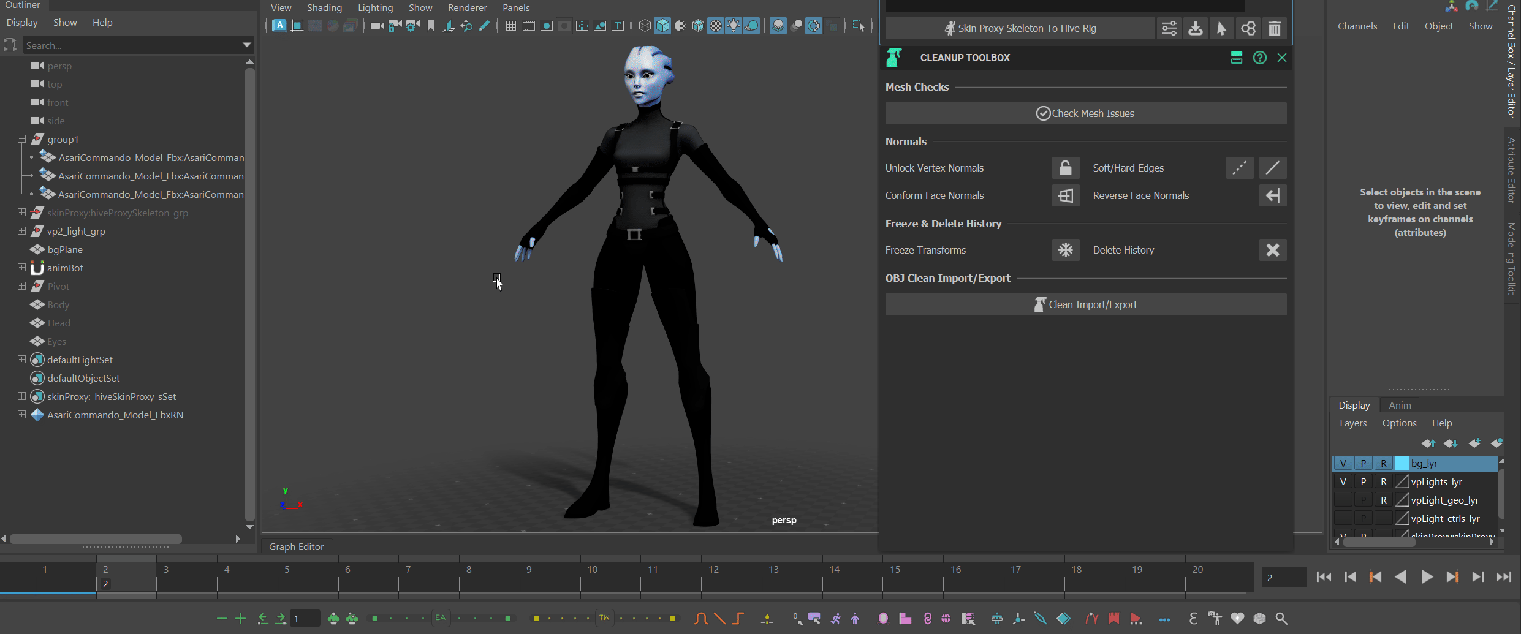Viewport: 1521px width, 634px height.
Task: Open the Outliner search filter dropdown arrow
Action: tap(246, 45)
